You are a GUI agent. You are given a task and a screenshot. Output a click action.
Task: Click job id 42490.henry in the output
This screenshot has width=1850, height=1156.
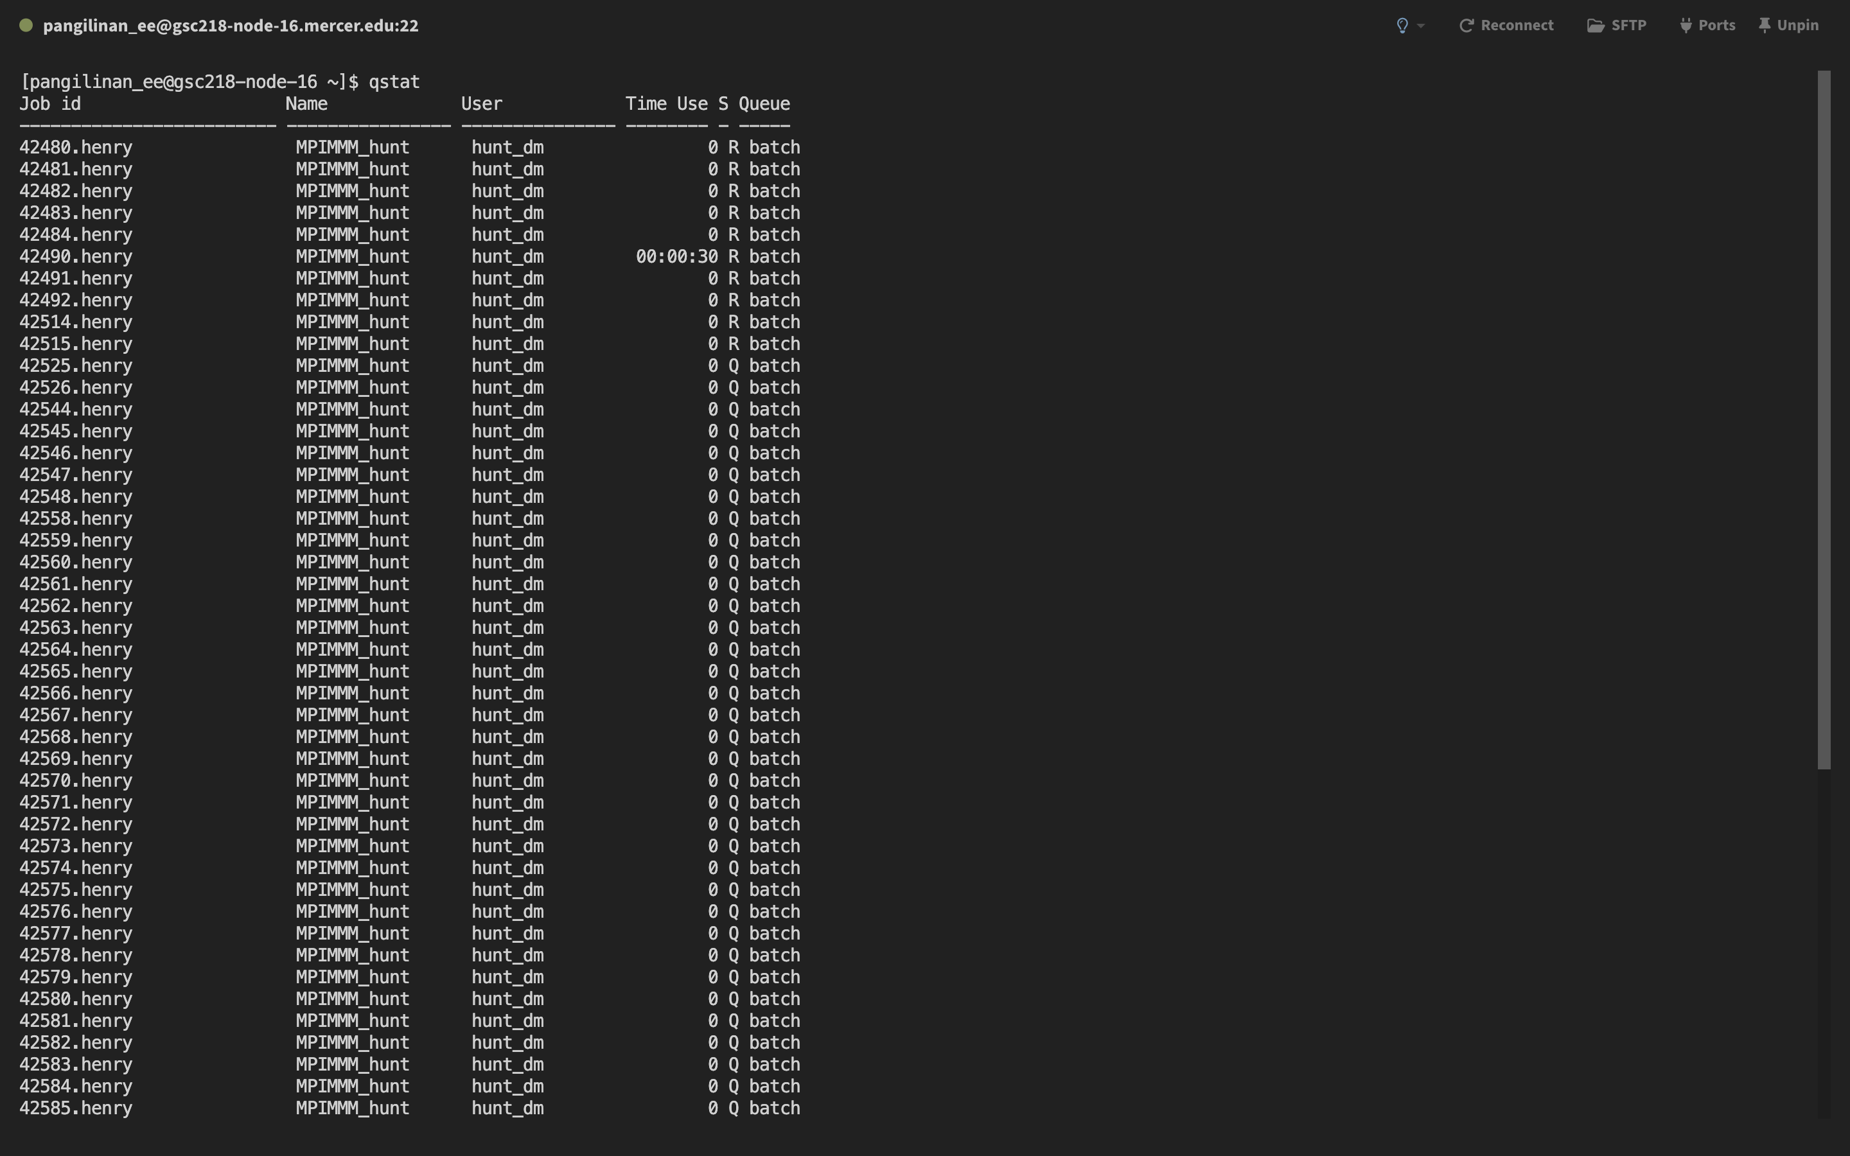[76, 257]
